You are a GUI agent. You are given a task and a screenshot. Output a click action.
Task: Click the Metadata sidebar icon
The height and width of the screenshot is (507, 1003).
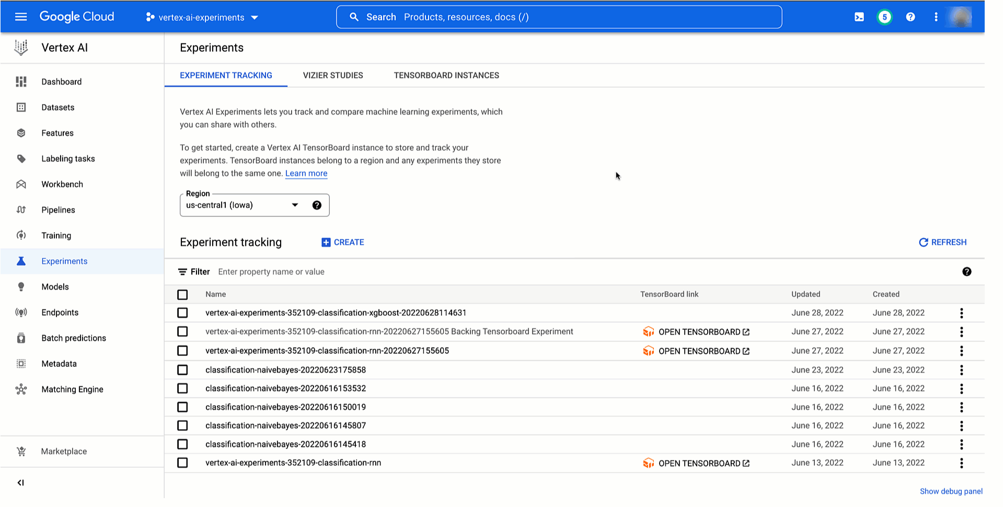pyautogui.click(x=21, y=363)
